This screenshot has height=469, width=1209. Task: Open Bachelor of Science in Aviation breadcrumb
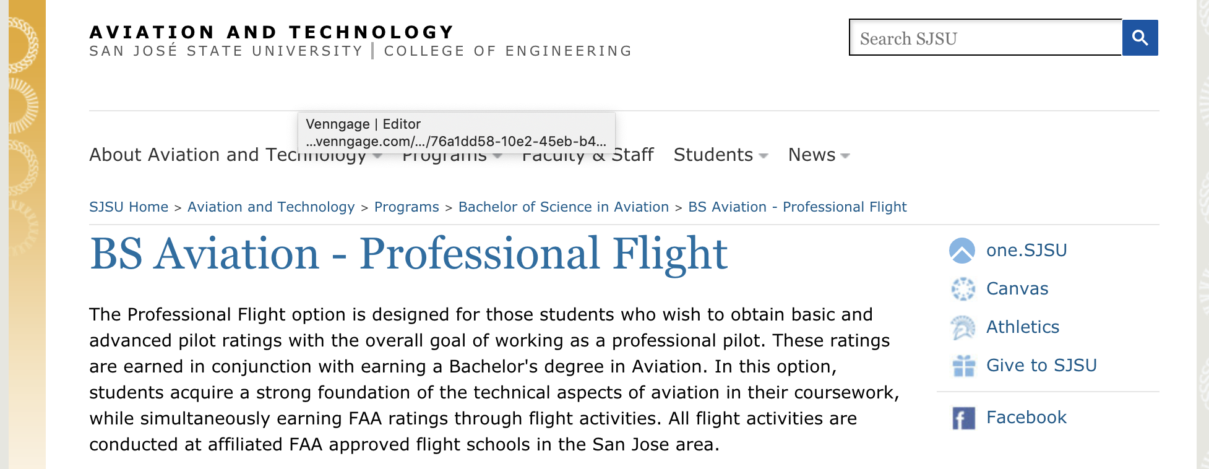click(x=563, y=207)
